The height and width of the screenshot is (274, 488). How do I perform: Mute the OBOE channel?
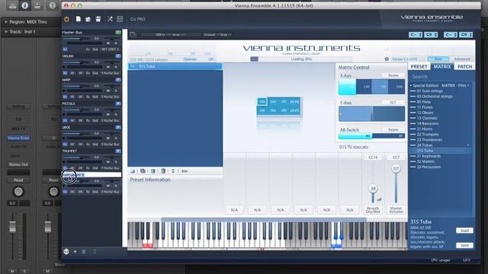108,138
